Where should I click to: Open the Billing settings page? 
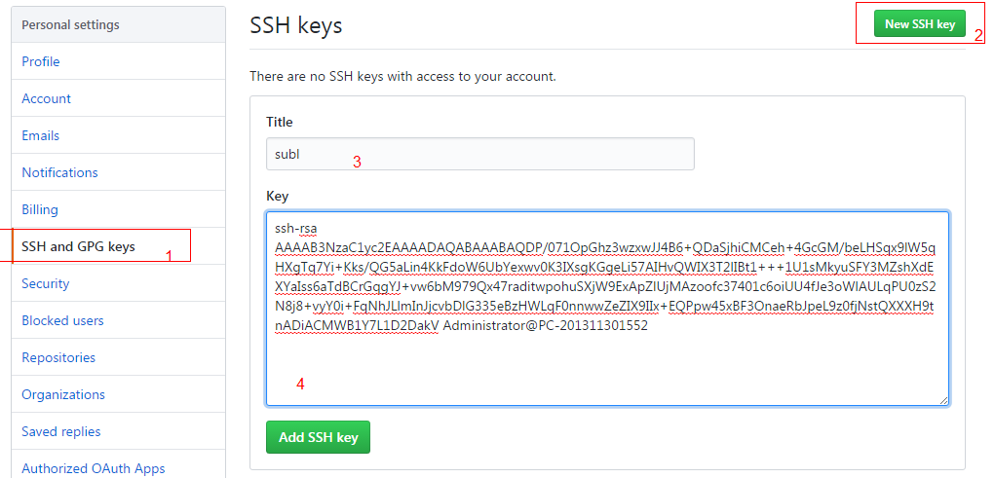40,209
